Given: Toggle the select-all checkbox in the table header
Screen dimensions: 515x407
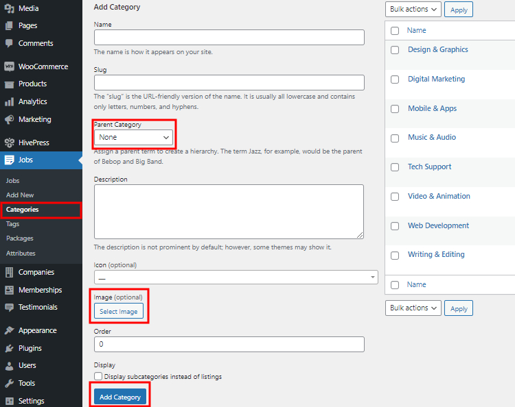Looking at the screenshot, I should [395, 31].
